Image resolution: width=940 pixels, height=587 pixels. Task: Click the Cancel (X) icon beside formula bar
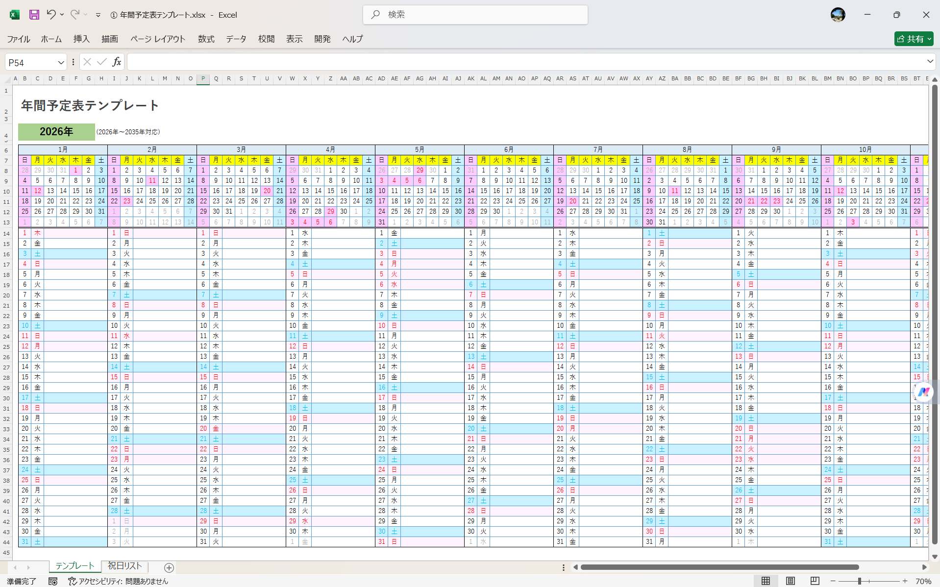click(87, 62)
